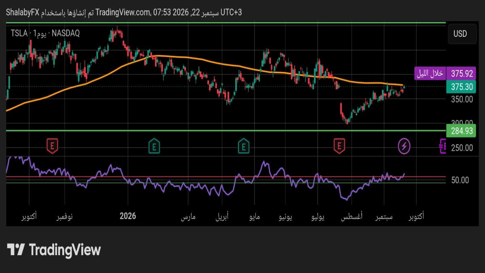This screenshot has height=273, width=485.
Task: Select the أغسطس month label
Action: pyautogui.click(x=352, y=217)
